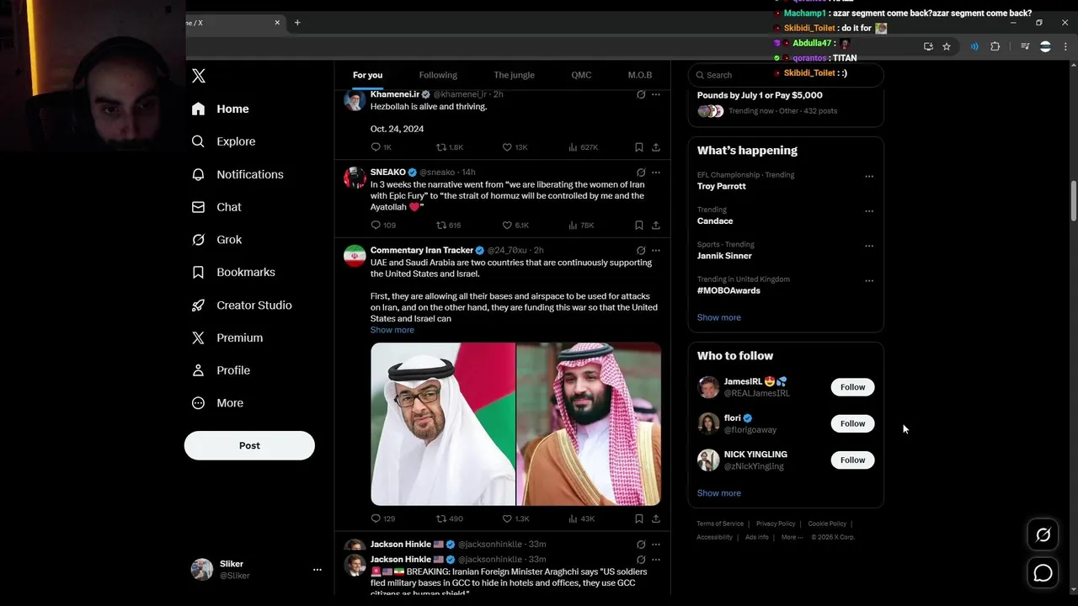Expand Show more on Iran Tracker post

point(392,330)
